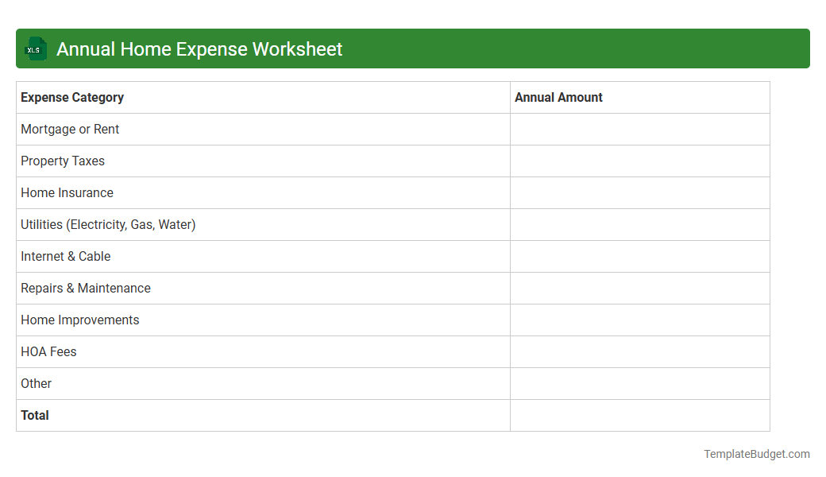The height and width of the screenshot is (477, 826).
Task: Click the amount cell for Other
Action: 639,383
